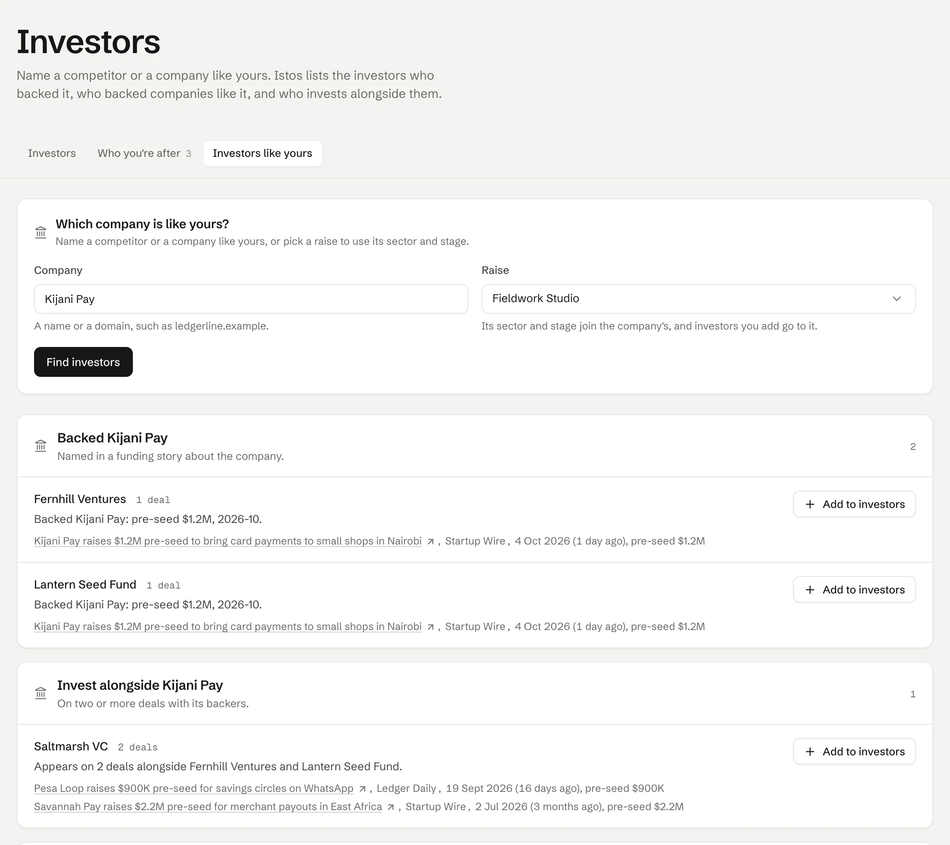950x845 pixels.
Task: Click the count '1' in the Invest alongside header
Action: (x=913, y=694)
